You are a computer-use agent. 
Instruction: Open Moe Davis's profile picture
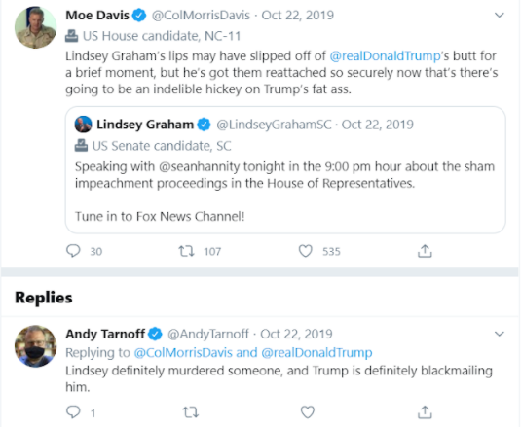[36, 27]
